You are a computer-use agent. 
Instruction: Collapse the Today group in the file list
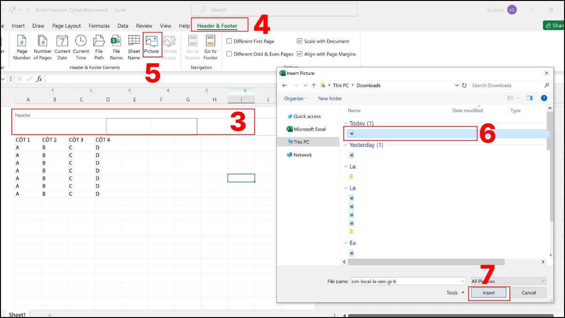click(346, 123)
